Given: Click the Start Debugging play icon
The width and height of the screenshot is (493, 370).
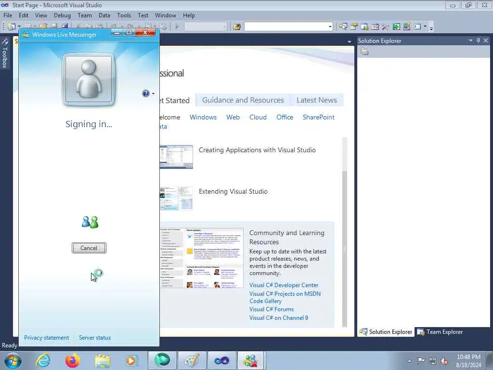Looking at the screenshot, I should 177,27.
